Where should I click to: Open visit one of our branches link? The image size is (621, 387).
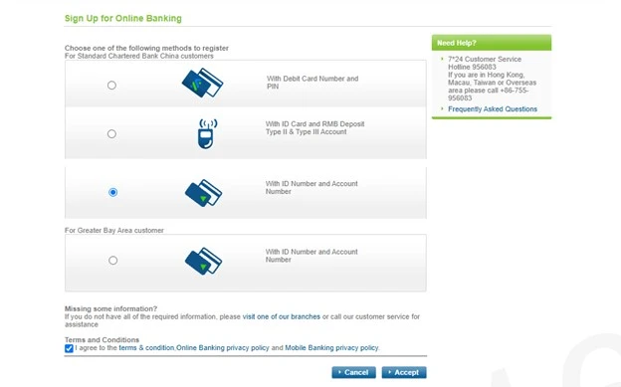[282, 316]
